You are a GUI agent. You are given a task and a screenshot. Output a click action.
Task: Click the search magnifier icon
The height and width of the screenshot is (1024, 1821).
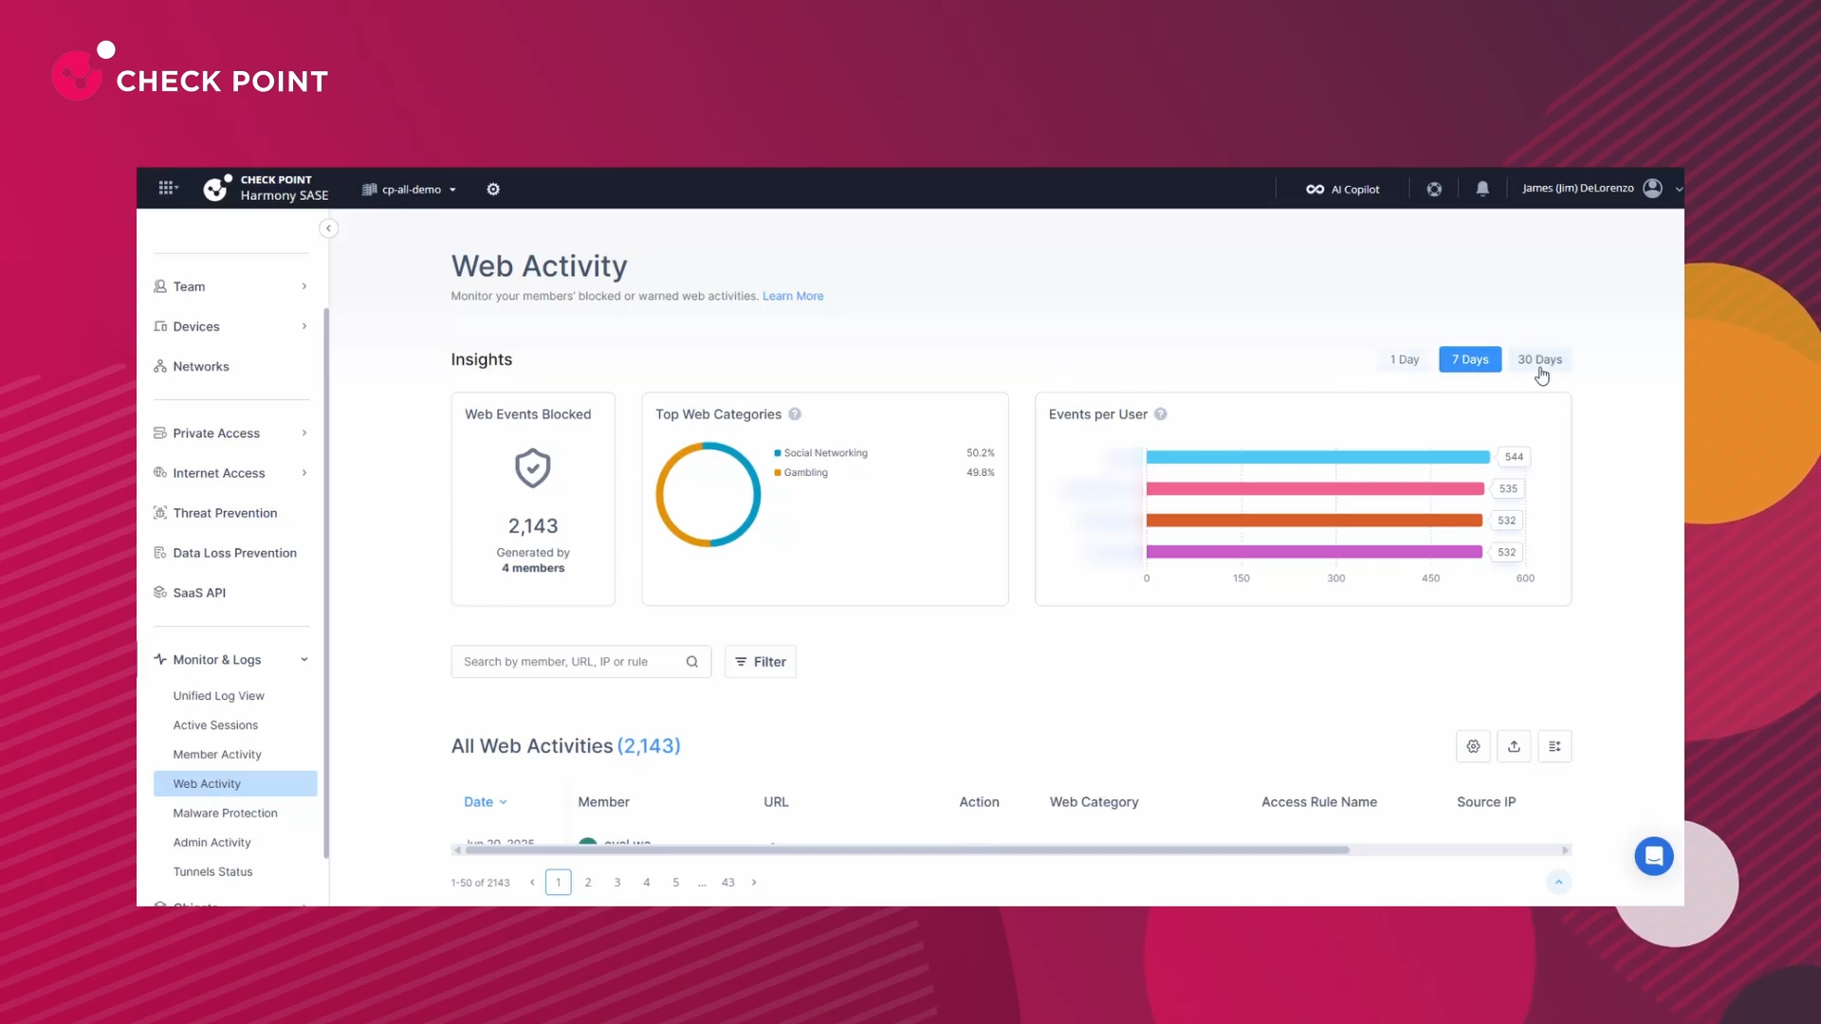[x=692, y=662]
